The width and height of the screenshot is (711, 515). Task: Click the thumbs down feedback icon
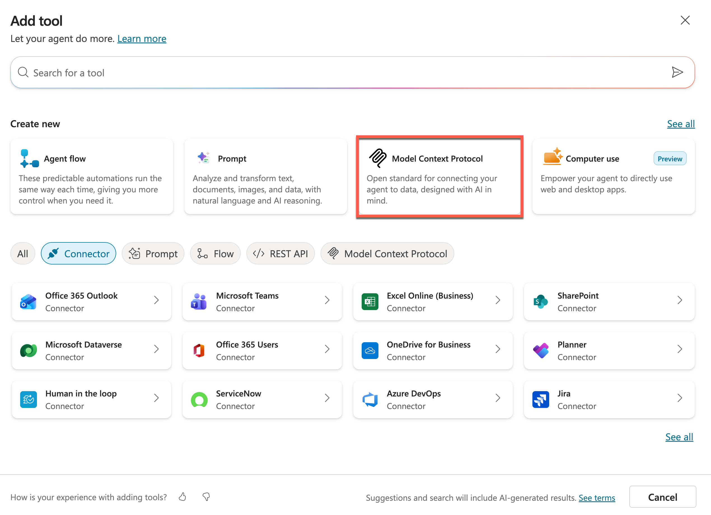pyautogui.click(x=206, y=497)
